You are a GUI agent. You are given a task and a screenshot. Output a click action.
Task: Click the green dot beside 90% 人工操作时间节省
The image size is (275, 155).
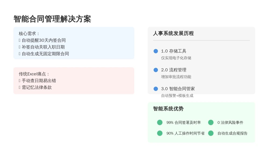pyautogui.click(x=160, y=133)
